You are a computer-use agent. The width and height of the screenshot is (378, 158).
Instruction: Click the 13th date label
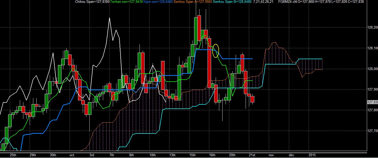tap(172, 155)
